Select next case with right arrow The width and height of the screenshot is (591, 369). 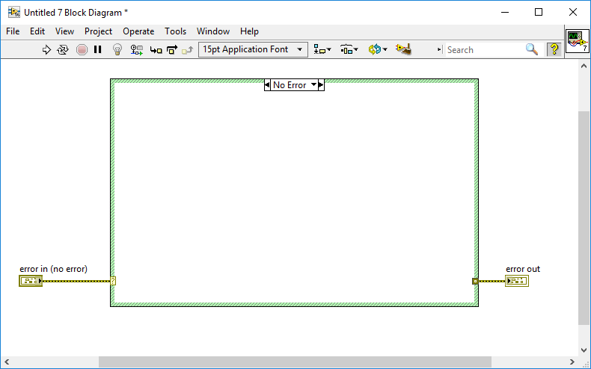pos(321,85)
